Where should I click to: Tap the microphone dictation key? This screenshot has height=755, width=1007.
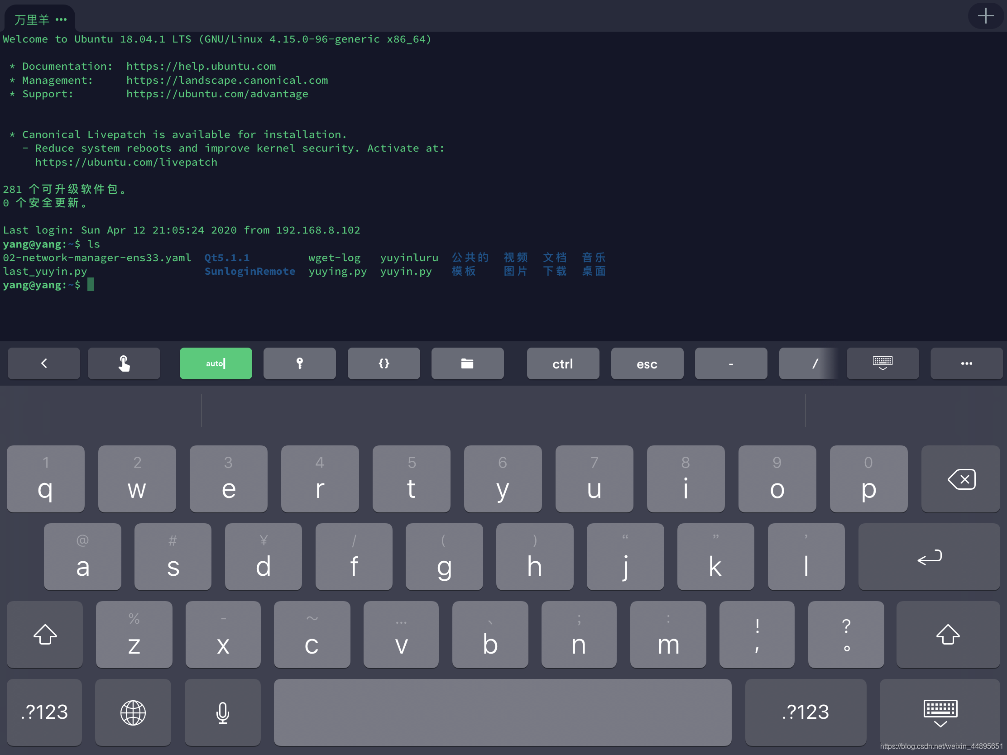(x=223, y=712)
